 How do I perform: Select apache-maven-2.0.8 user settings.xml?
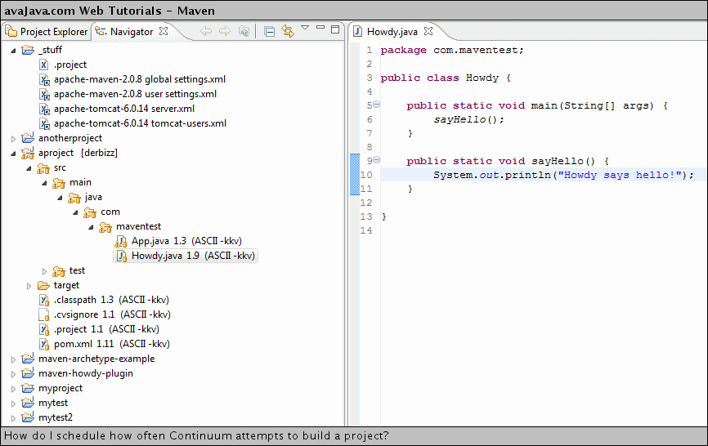tap(135, 94)
